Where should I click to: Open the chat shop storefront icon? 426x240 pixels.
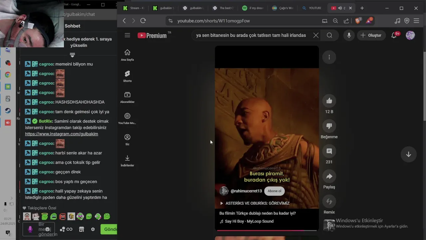82,229
